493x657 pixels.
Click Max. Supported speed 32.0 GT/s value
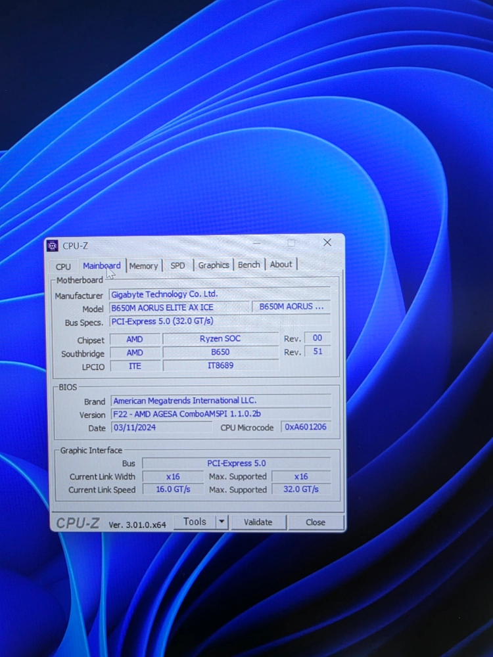point(301,489)
